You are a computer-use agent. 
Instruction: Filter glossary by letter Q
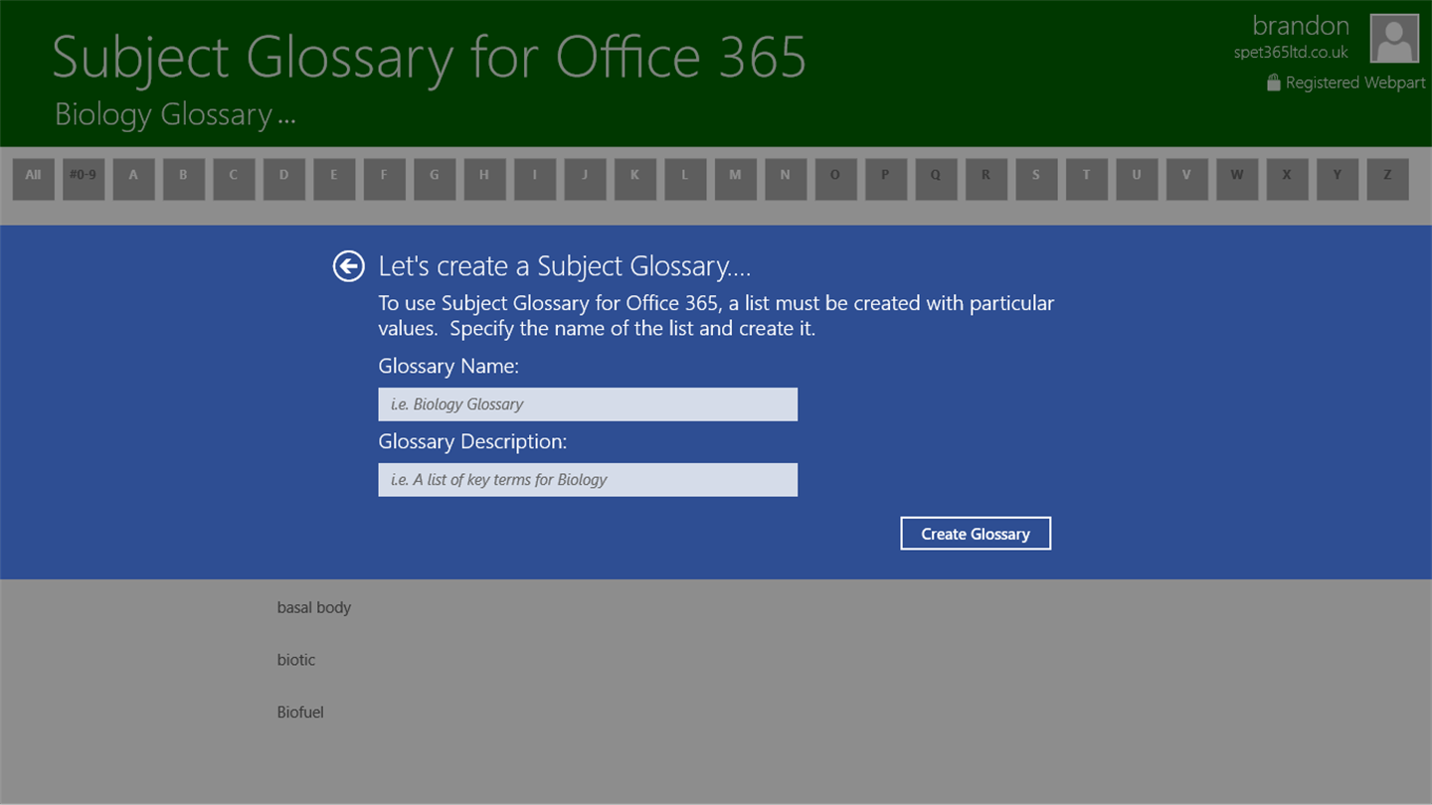coord(936,180)
